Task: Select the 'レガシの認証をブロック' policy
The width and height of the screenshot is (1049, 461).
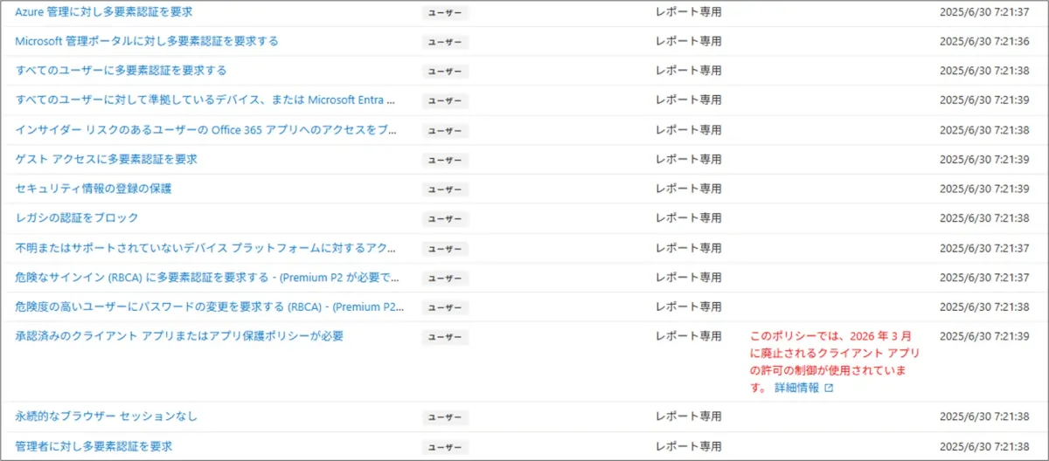Action: tap(77, 217)
